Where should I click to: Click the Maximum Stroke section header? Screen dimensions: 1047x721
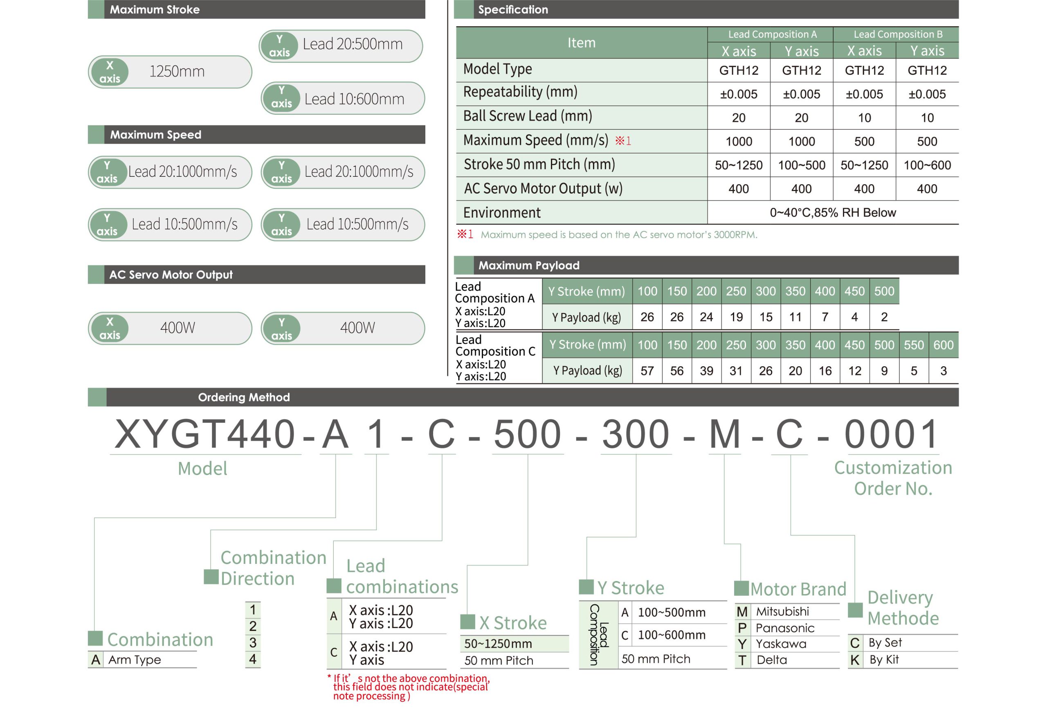point(155,9)
